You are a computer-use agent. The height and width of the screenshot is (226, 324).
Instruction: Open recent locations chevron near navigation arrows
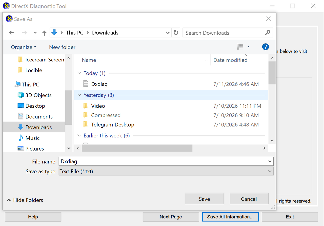pos(35,33)
